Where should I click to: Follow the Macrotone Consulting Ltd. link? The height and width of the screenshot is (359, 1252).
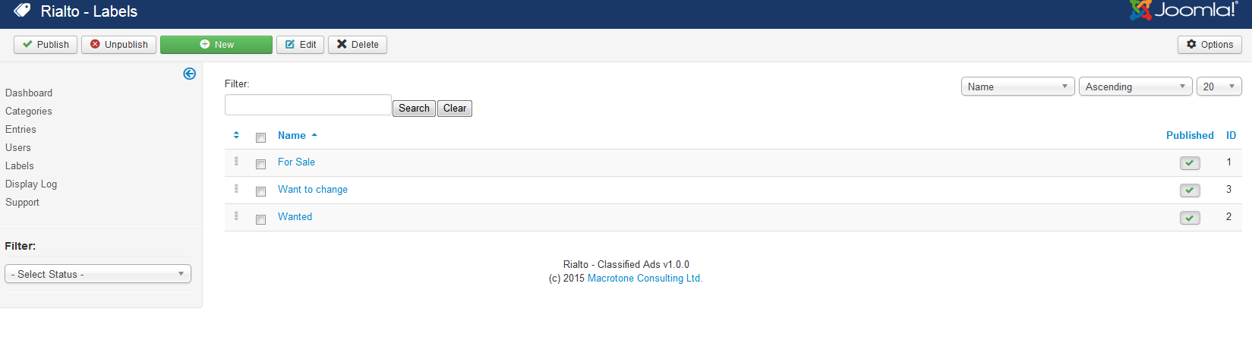pyautogui.click(x=645, y=279)
